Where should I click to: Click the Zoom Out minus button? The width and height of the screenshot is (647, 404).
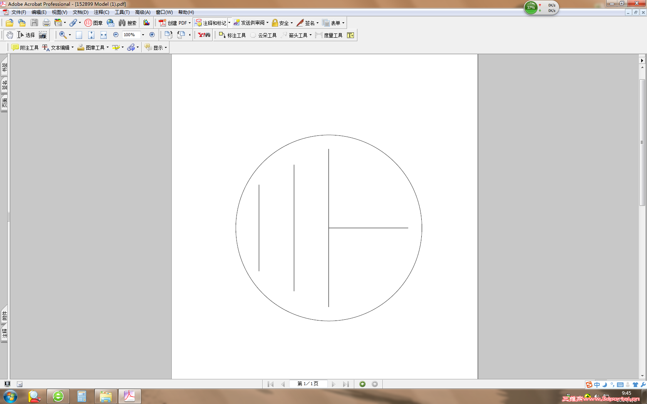116,35
